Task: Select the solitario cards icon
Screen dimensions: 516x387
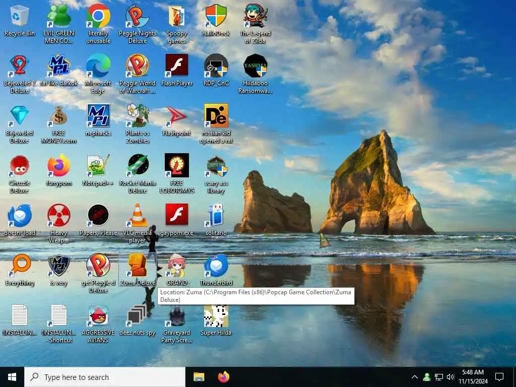Action: [216, 221]
